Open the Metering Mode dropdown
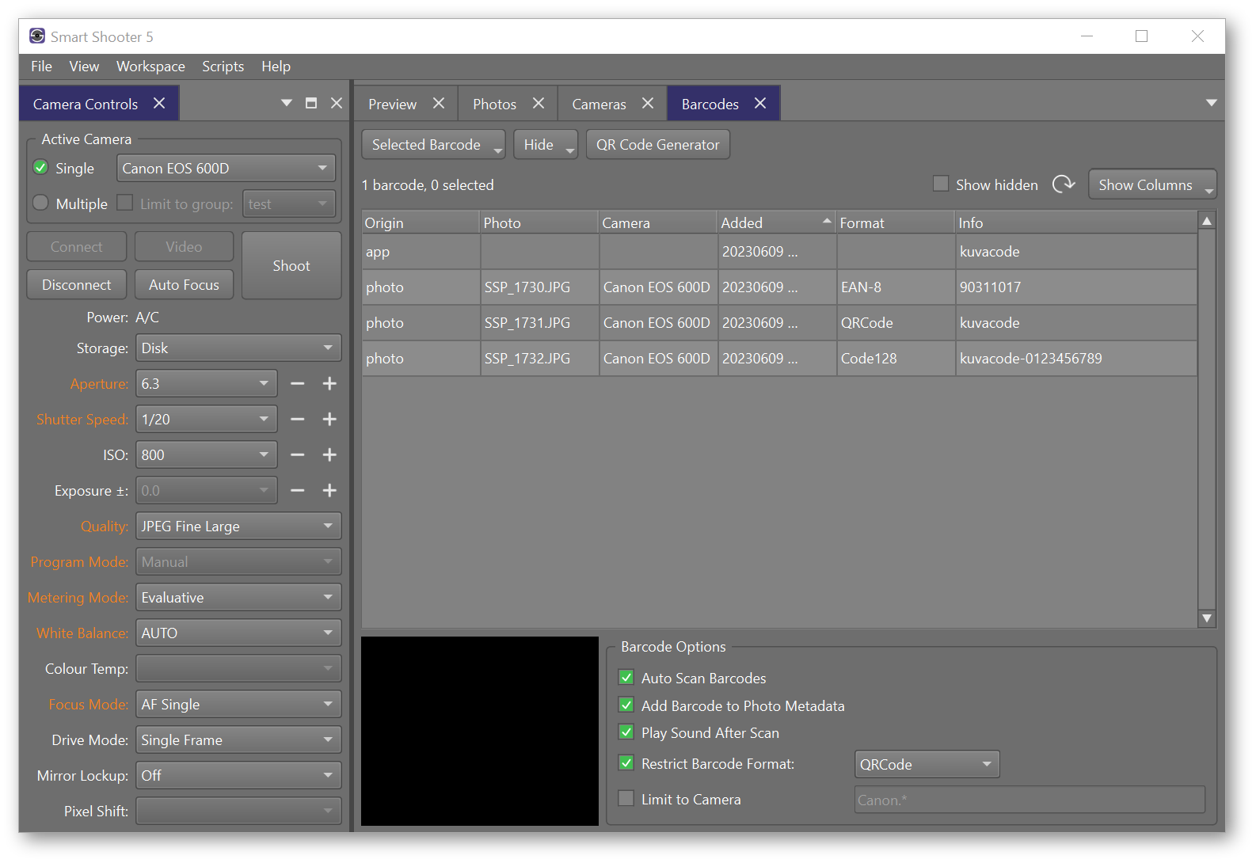Image resolution: width=1256 pixels, height=863 pixels. (238, 598)
